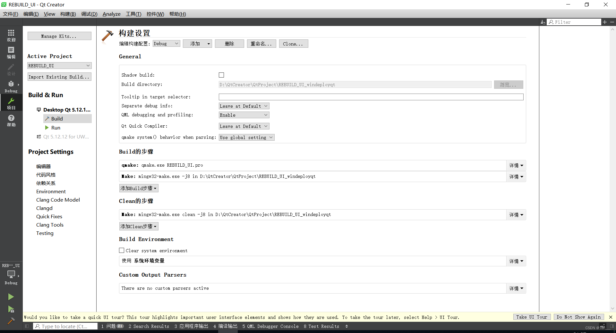Viewport: 616px width, 333px height.
Task: Select the Run item under Desktop kit
Action: click(x=56, y=128)
